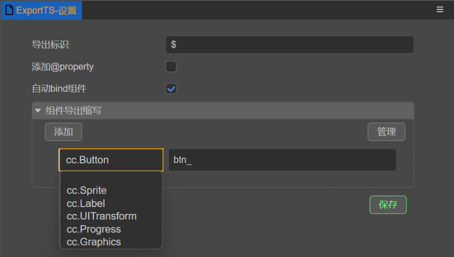Screen dimensions: 454x257
Task: Uncheck the 自动bind组件 checkbox
Action: [x=171, y=88]
